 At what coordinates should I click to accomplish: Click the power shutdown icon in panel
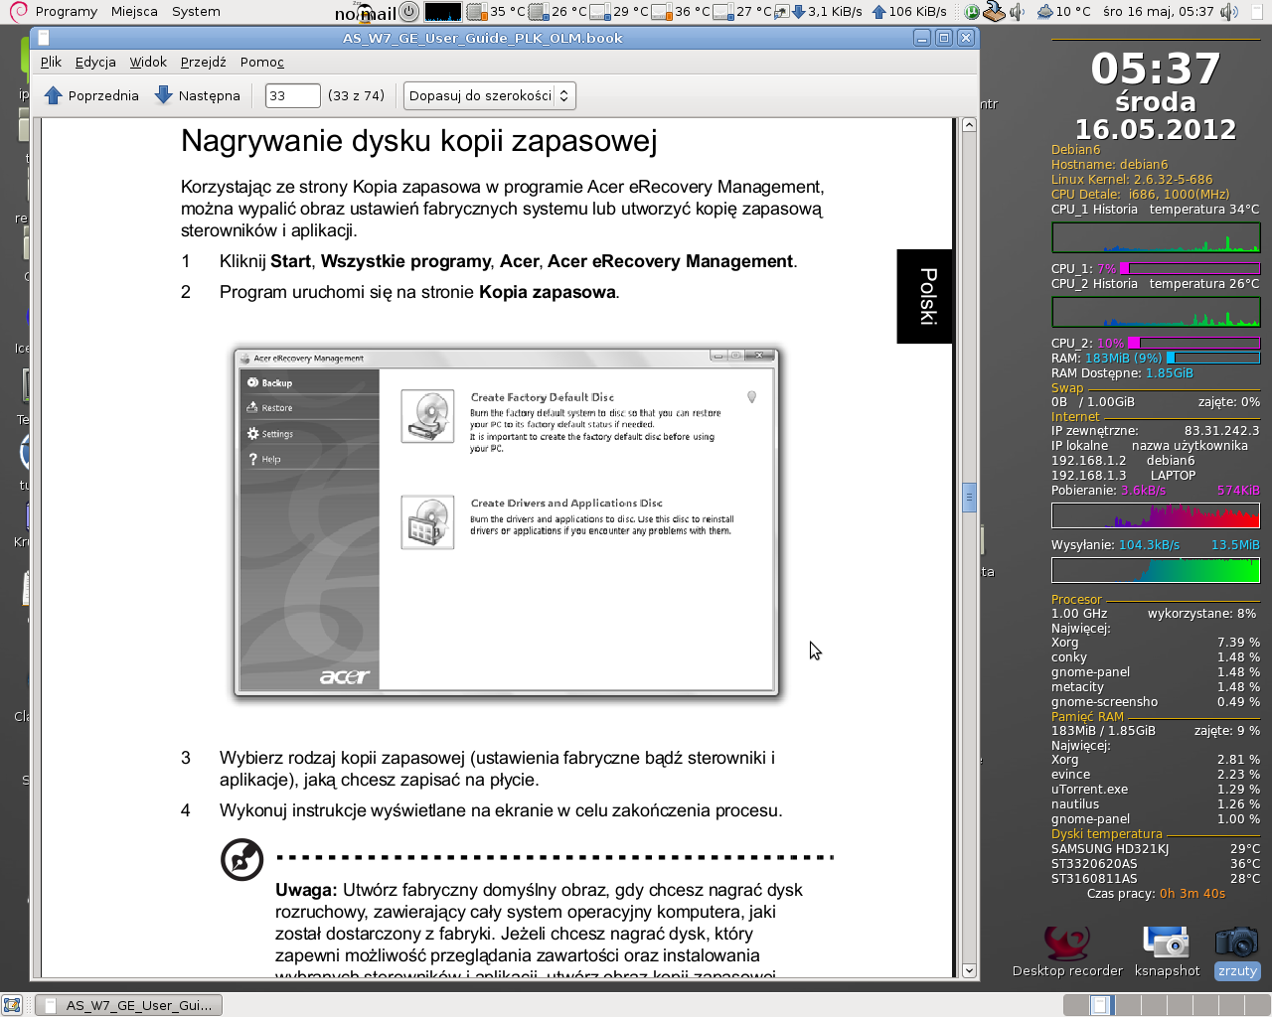tap(408, 12)
